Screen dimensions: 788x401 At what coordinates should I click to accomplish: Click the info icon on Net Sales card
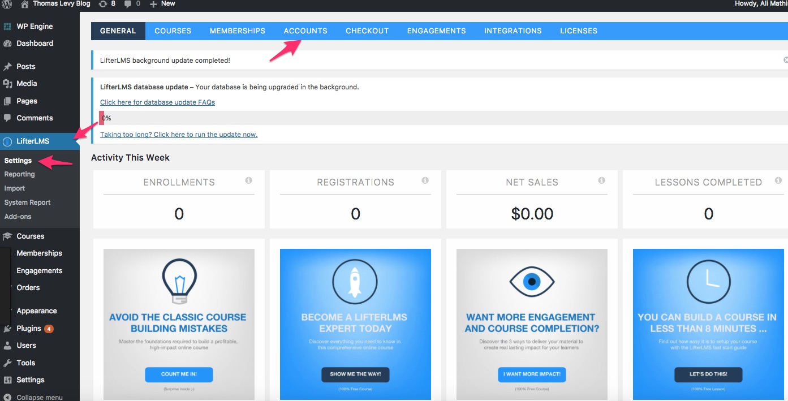601,180
